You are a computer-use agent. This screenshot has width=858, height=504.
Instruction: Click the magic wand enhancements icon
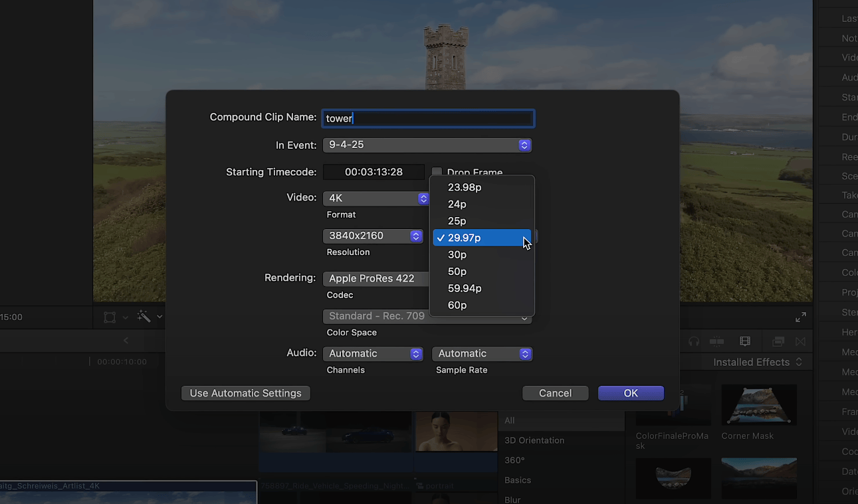tap(144, 317)
